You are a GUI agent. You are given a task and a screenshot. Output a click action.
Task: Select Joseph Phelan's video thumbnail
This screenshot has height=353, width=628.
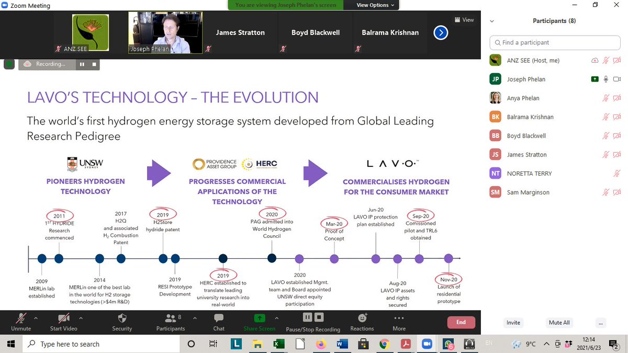(166, 32)
